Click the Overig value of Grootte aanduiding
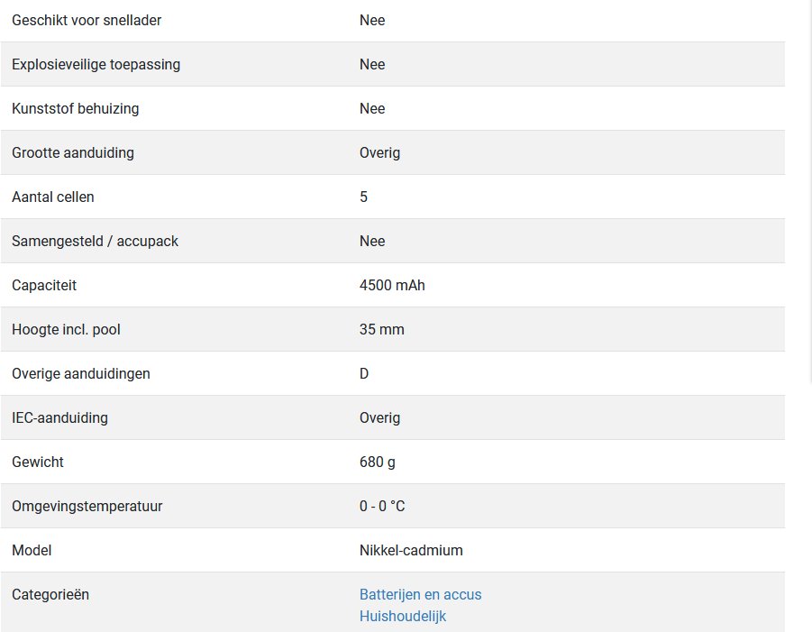 pos(379,153)
